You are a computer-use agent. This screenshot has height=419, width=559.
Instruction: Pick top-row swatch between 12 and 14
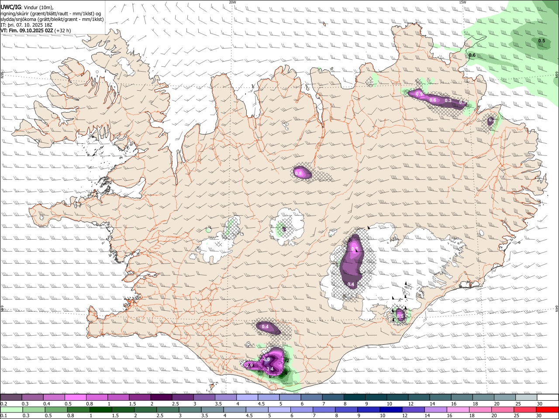[419, 397]
